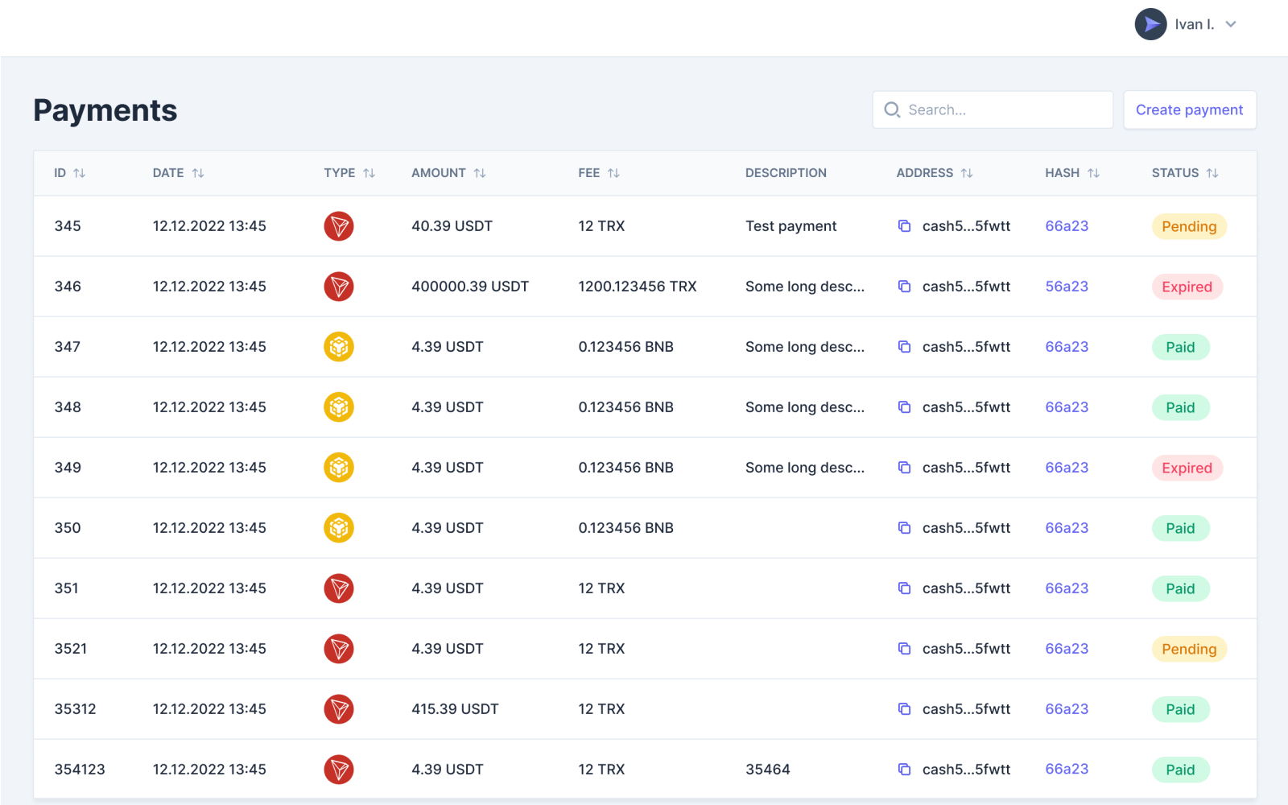This screenshot has width=1288, height=805.
Task: Sort by FEE column arrows
Action: [x=613, y=173]
